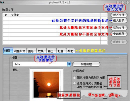
Task: Switch to the 调整尺寸 resize tab
Action: [x=20, y=51]
